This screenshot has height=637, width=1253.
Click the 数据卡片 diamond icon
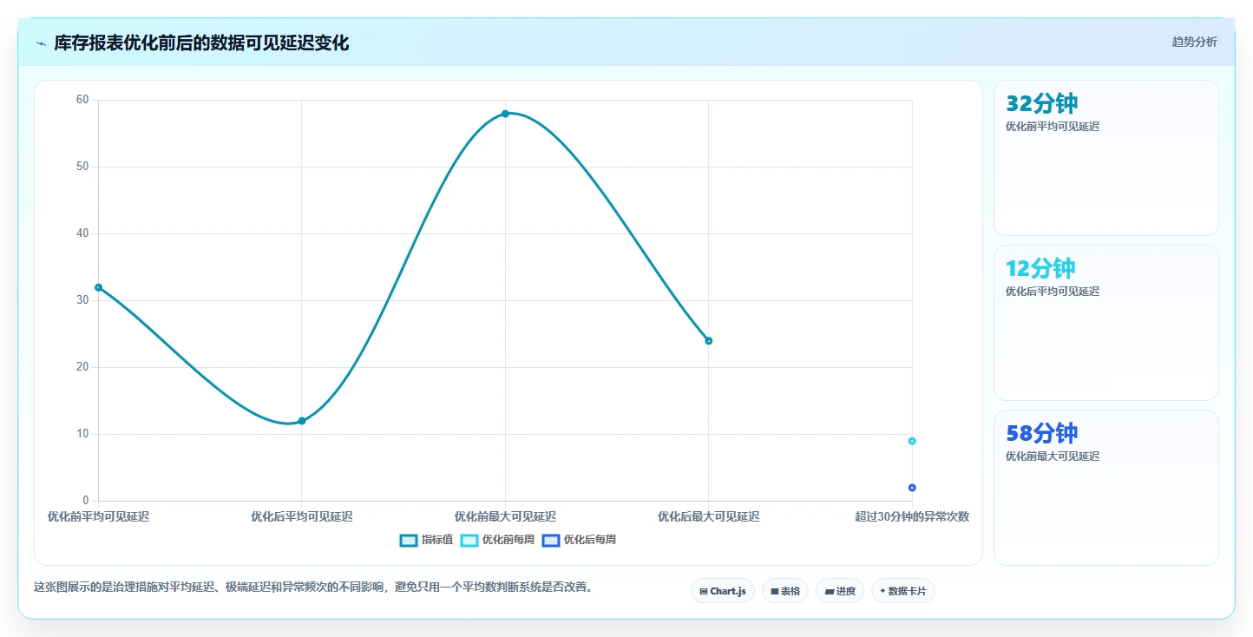pos(882,591)
